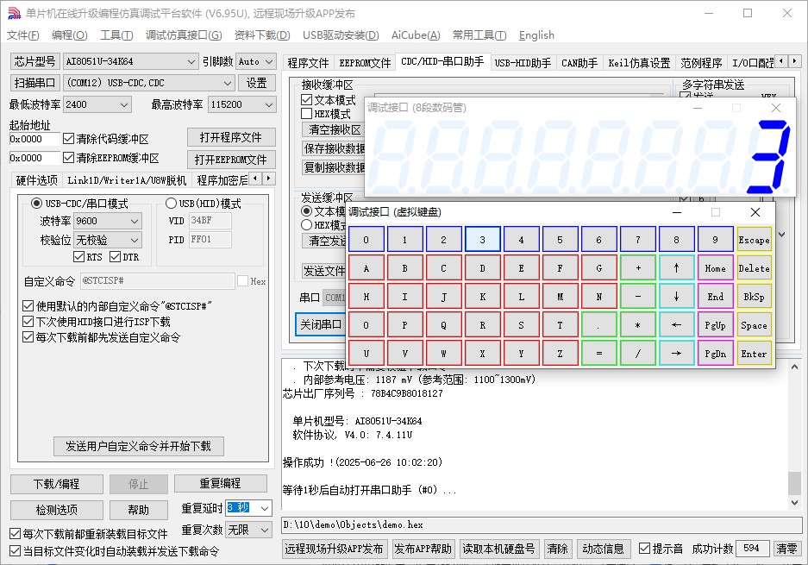Click the right arrow key on virtual keyboard
Screen dimensions: 808x565
point(676,353)
